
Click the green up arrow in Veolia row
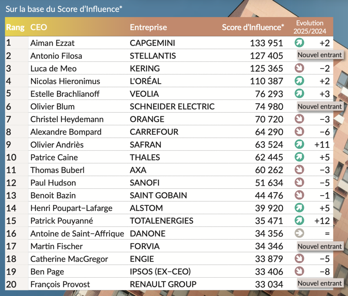[299, 93]
